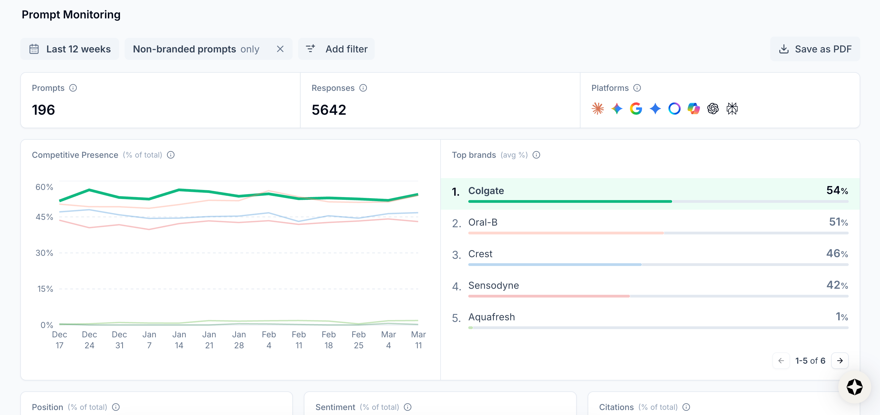Viewport: 880px width, 415px height.
Task: Click the info icon beside Prompts
Action: [x=73, y=88]
